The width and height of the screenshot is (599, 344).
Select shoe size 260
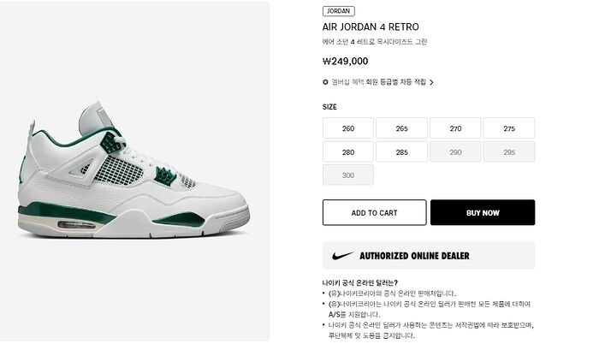(x=348, y=128)
